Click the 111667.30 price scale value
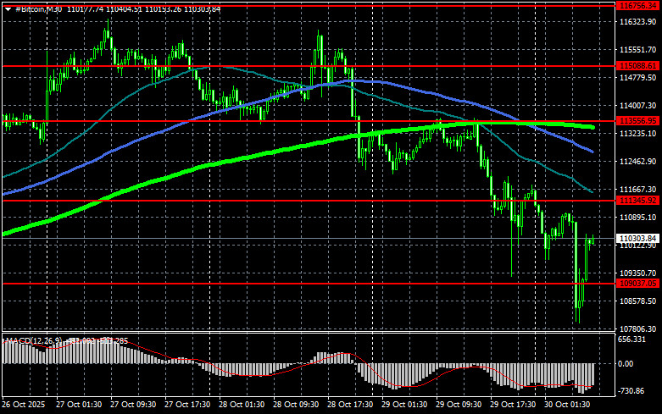Image resolution: width=662 pixels, height=414 pixels. (637, 190)
